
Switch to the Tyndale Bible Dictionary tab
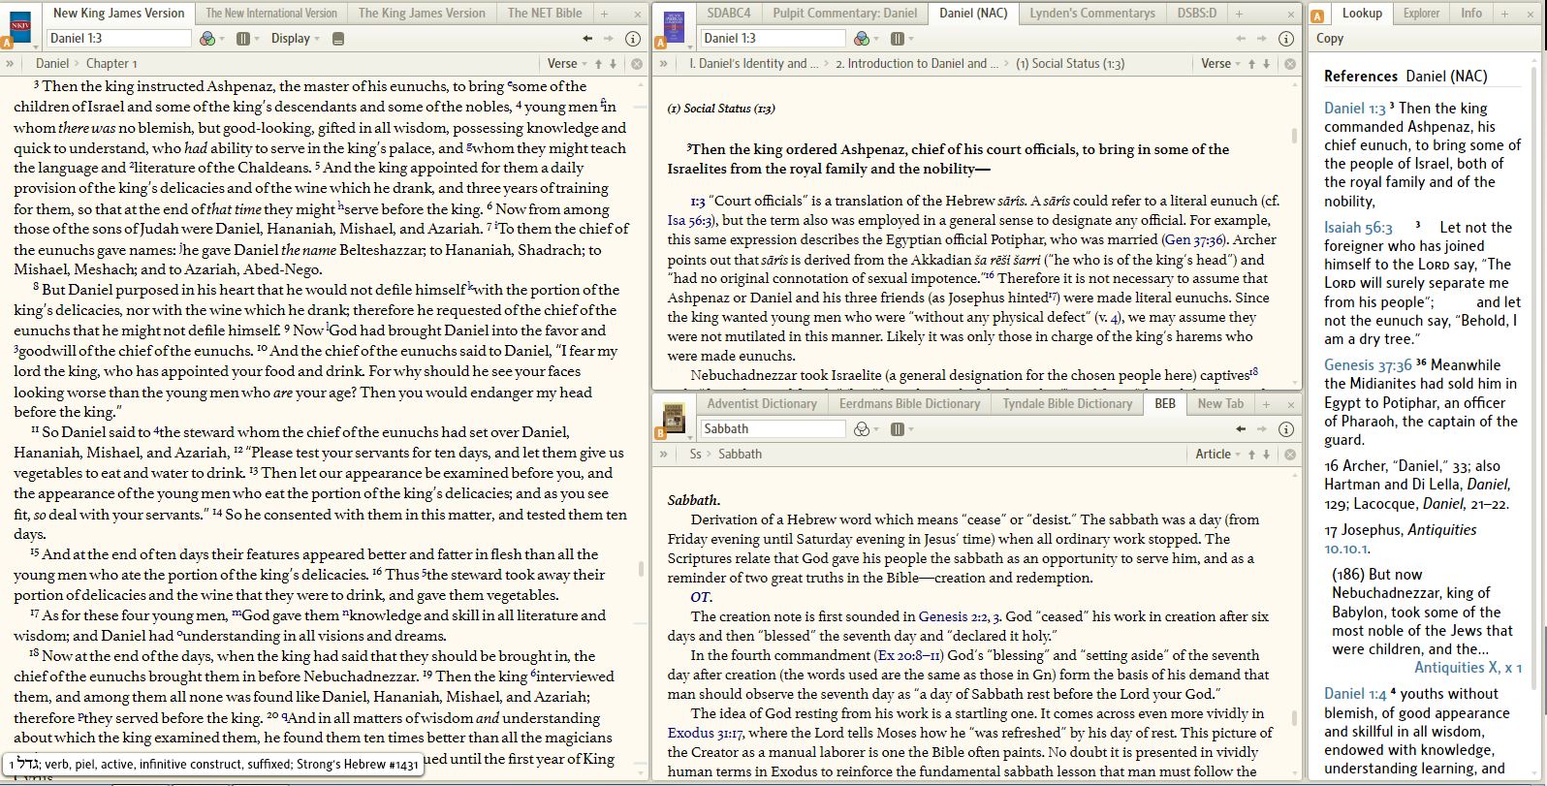tap(1067, 404)
